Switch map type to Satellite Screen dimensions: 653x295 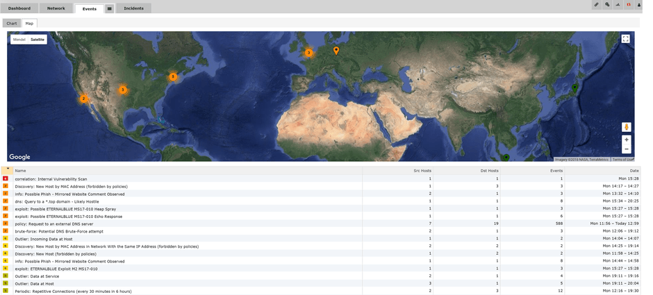(38, 40)
